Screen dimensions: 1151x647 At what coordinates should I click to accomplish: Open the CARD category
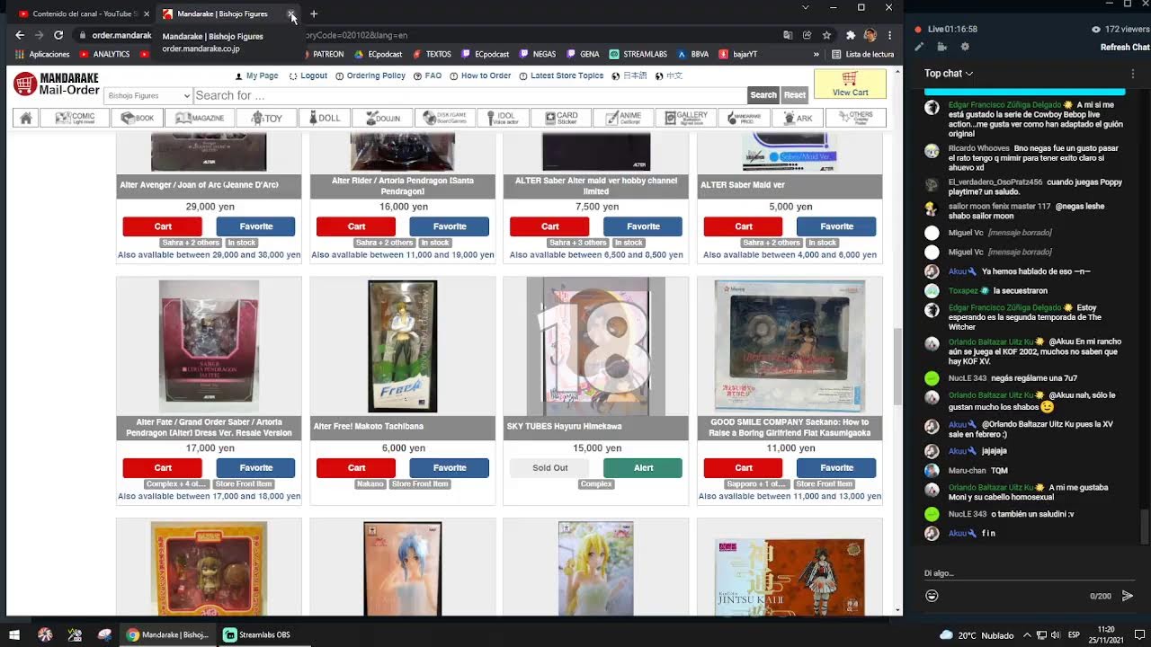[560, 118]
